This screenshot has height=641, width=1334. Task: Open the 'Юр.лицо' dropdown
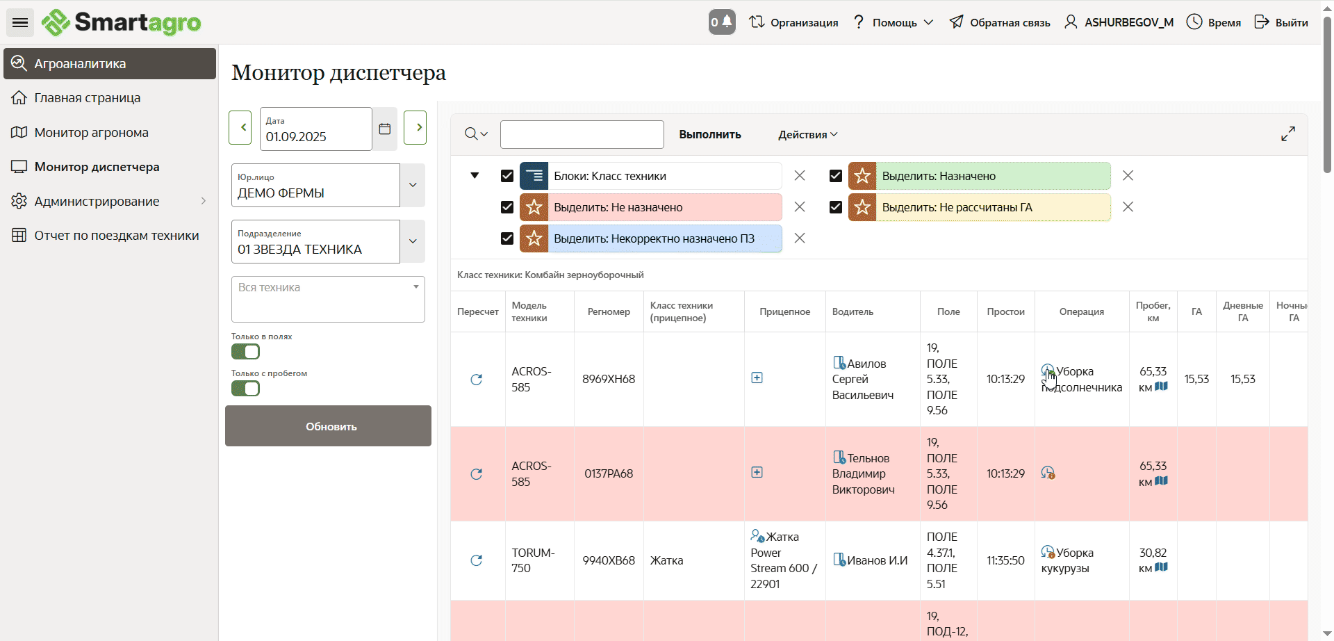pyautogui.click(x=413, y=186)
